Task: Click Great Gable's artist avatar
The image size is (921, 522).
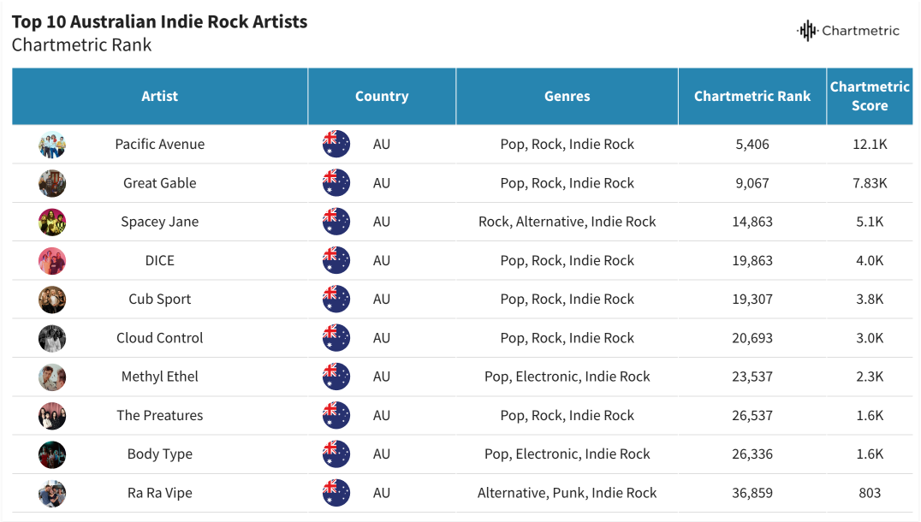Action: [x=52, y=183]
